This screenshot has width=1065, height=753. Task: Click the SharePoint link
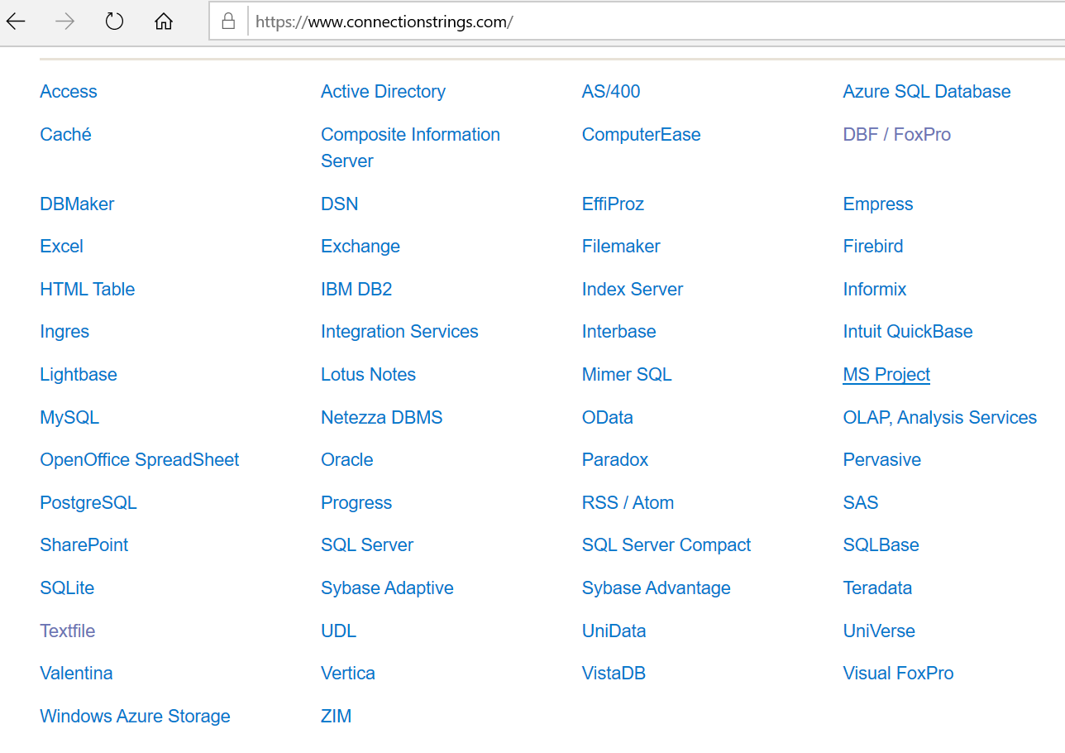[x=84, y=545]
